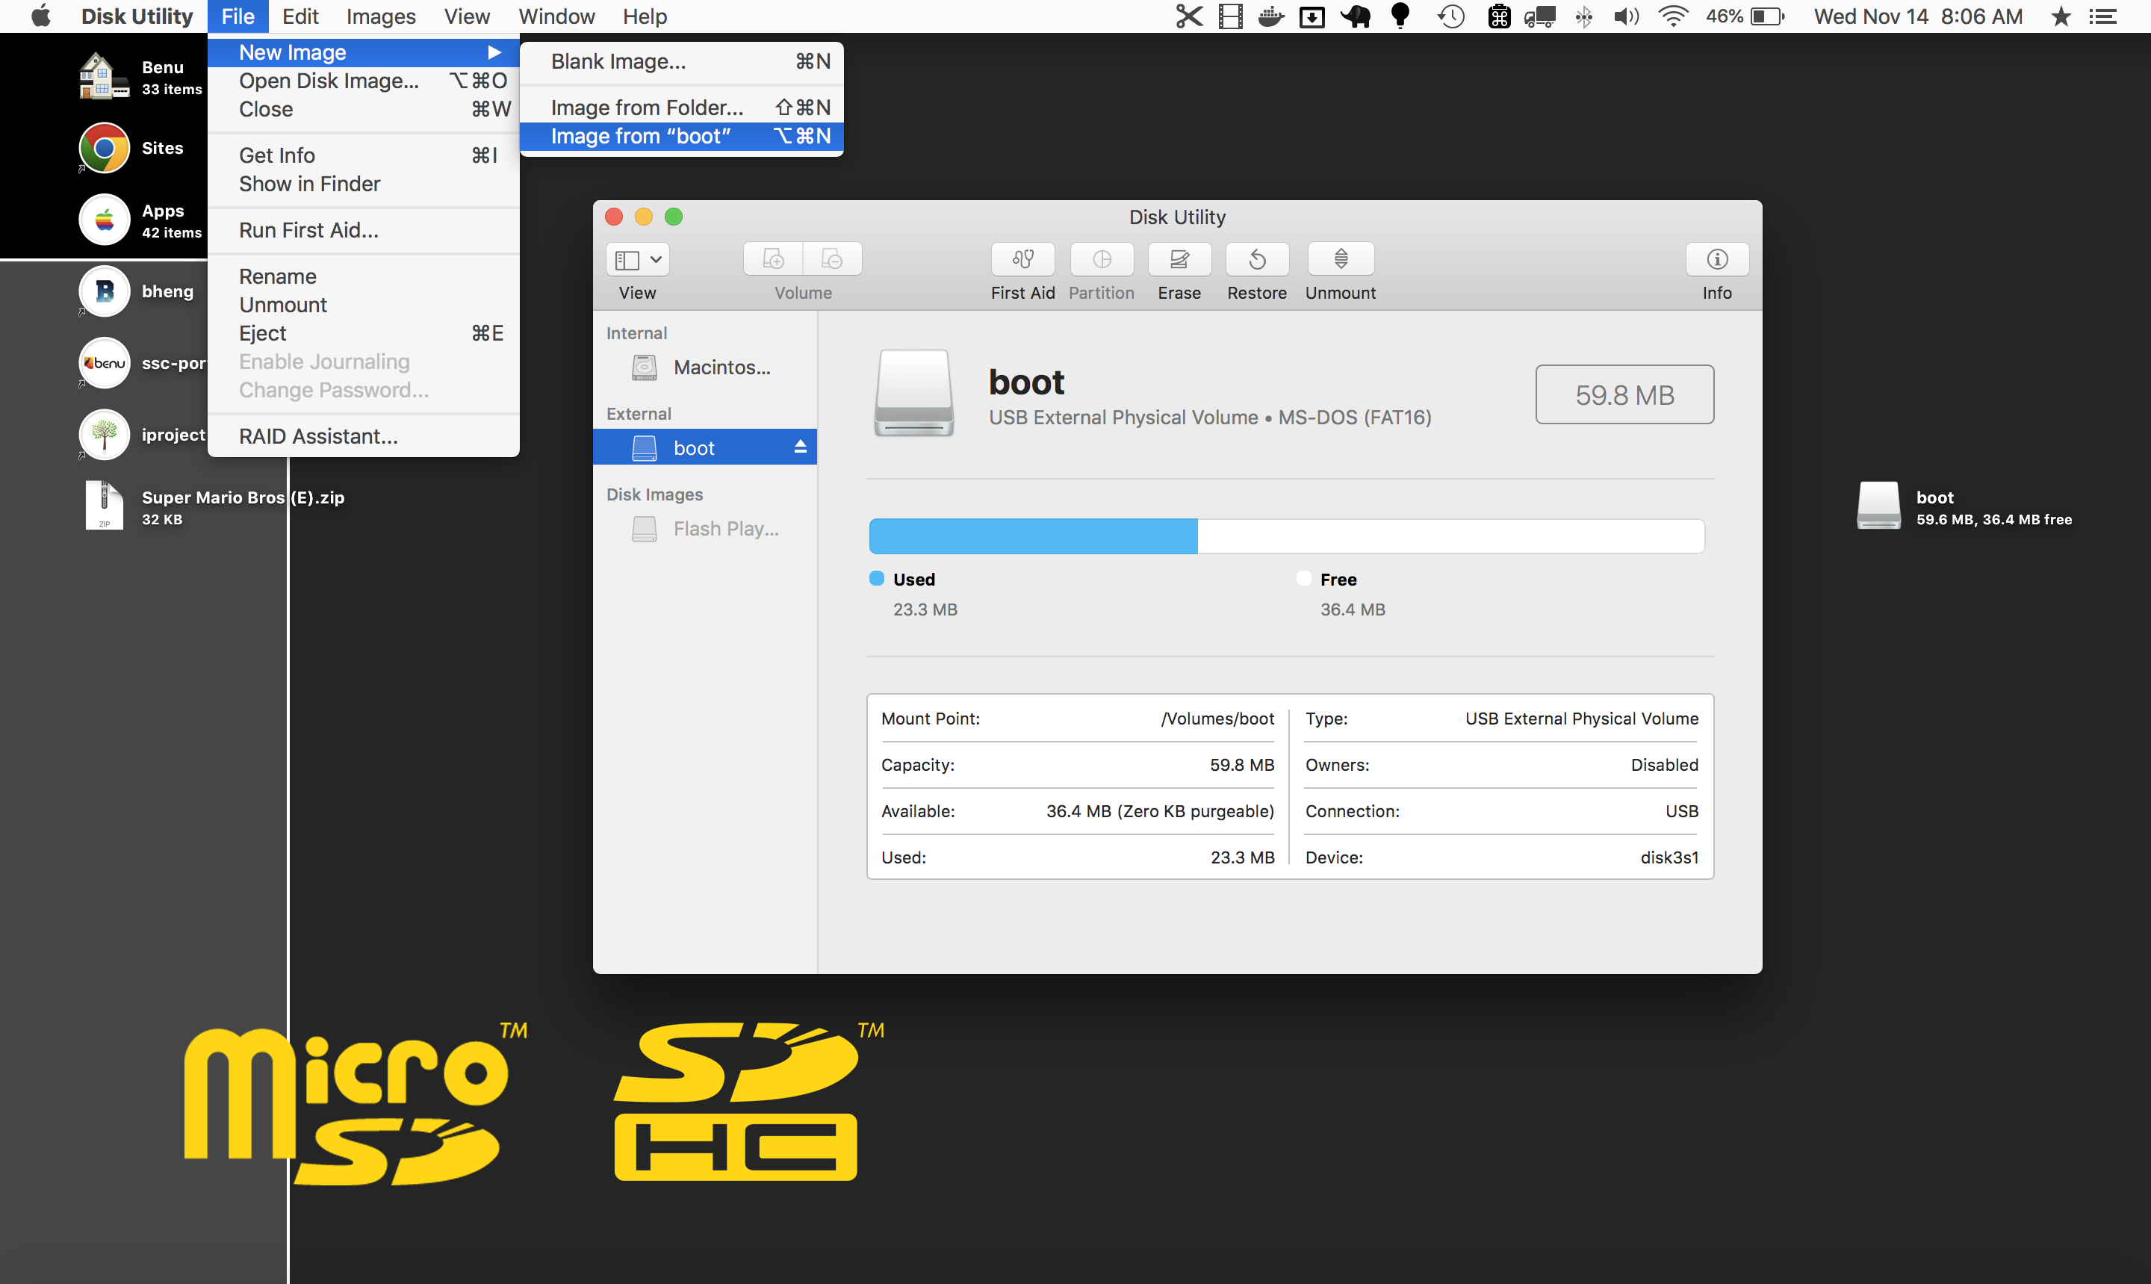Click the volume speaker menu bar icon
This screenshot has height=1284, width=2151.
coord(1626,16)
